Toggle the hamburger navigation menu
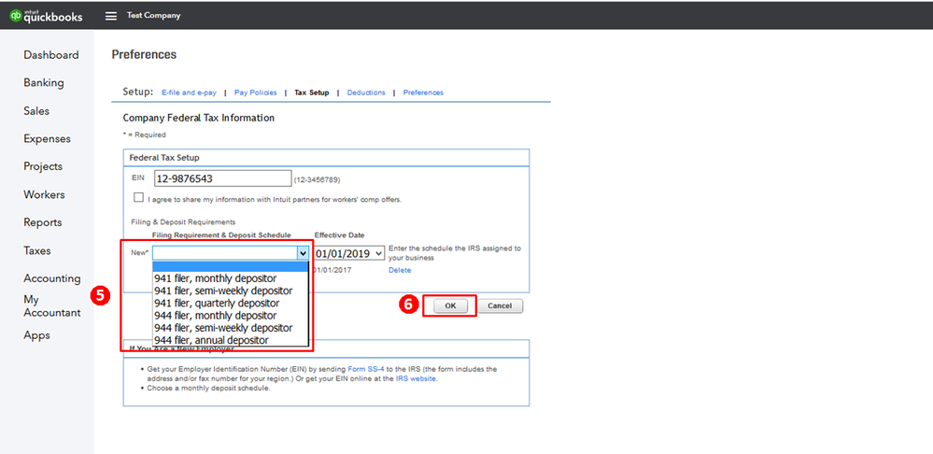Image resolution: width=933 pixels, height=454 pixels. tap(111, 16)
